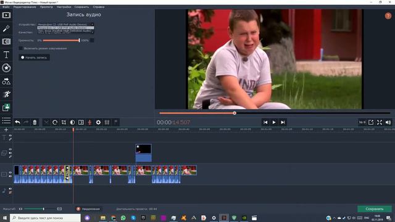
Task: Toggle link icon on music track
Action: coord(10,192)
